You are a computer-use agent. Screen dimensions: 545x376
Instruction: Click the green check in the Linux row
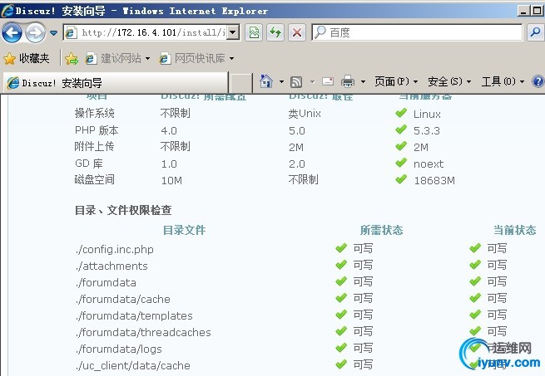(401, 113)
